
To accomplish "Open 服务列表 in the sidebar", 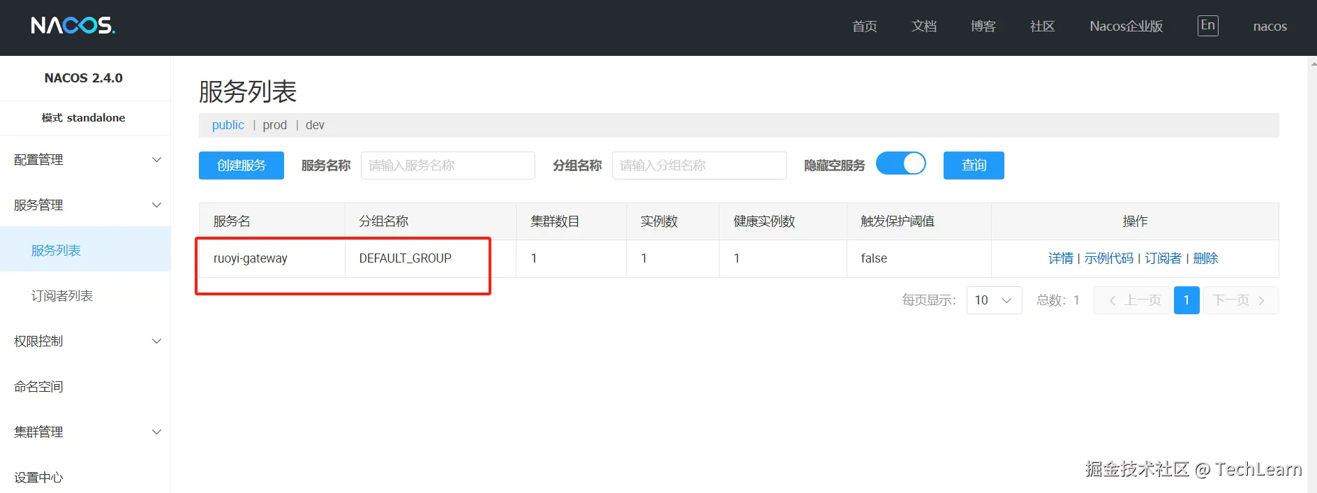I will (85, 250).
